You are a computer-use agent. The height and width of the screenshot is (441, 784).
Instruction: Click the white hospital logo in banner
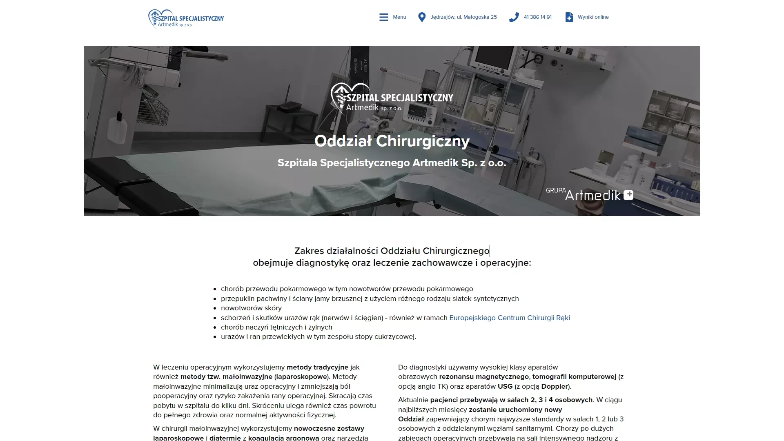pyautogui.click(x=392, y=99)
